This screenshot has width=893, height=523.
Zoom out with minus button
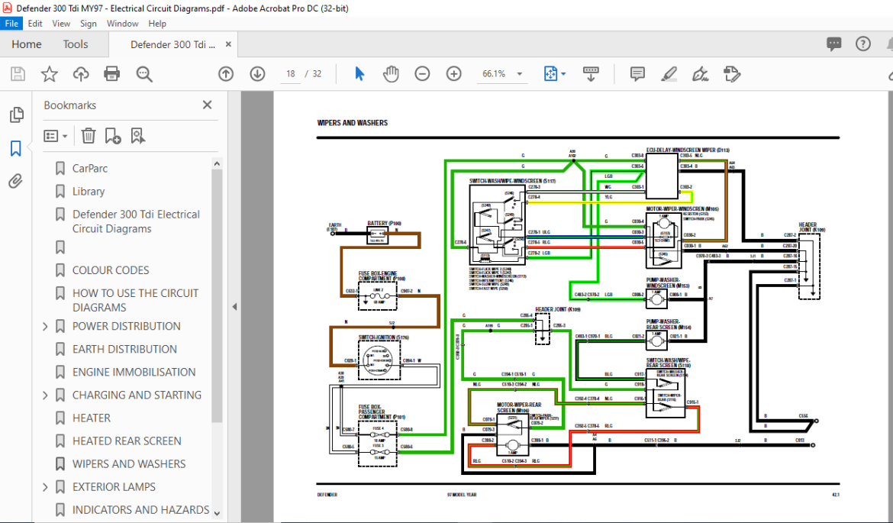[x=422, y=74]
